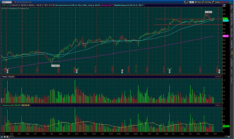Open the Trade side tab

point(232,7)
